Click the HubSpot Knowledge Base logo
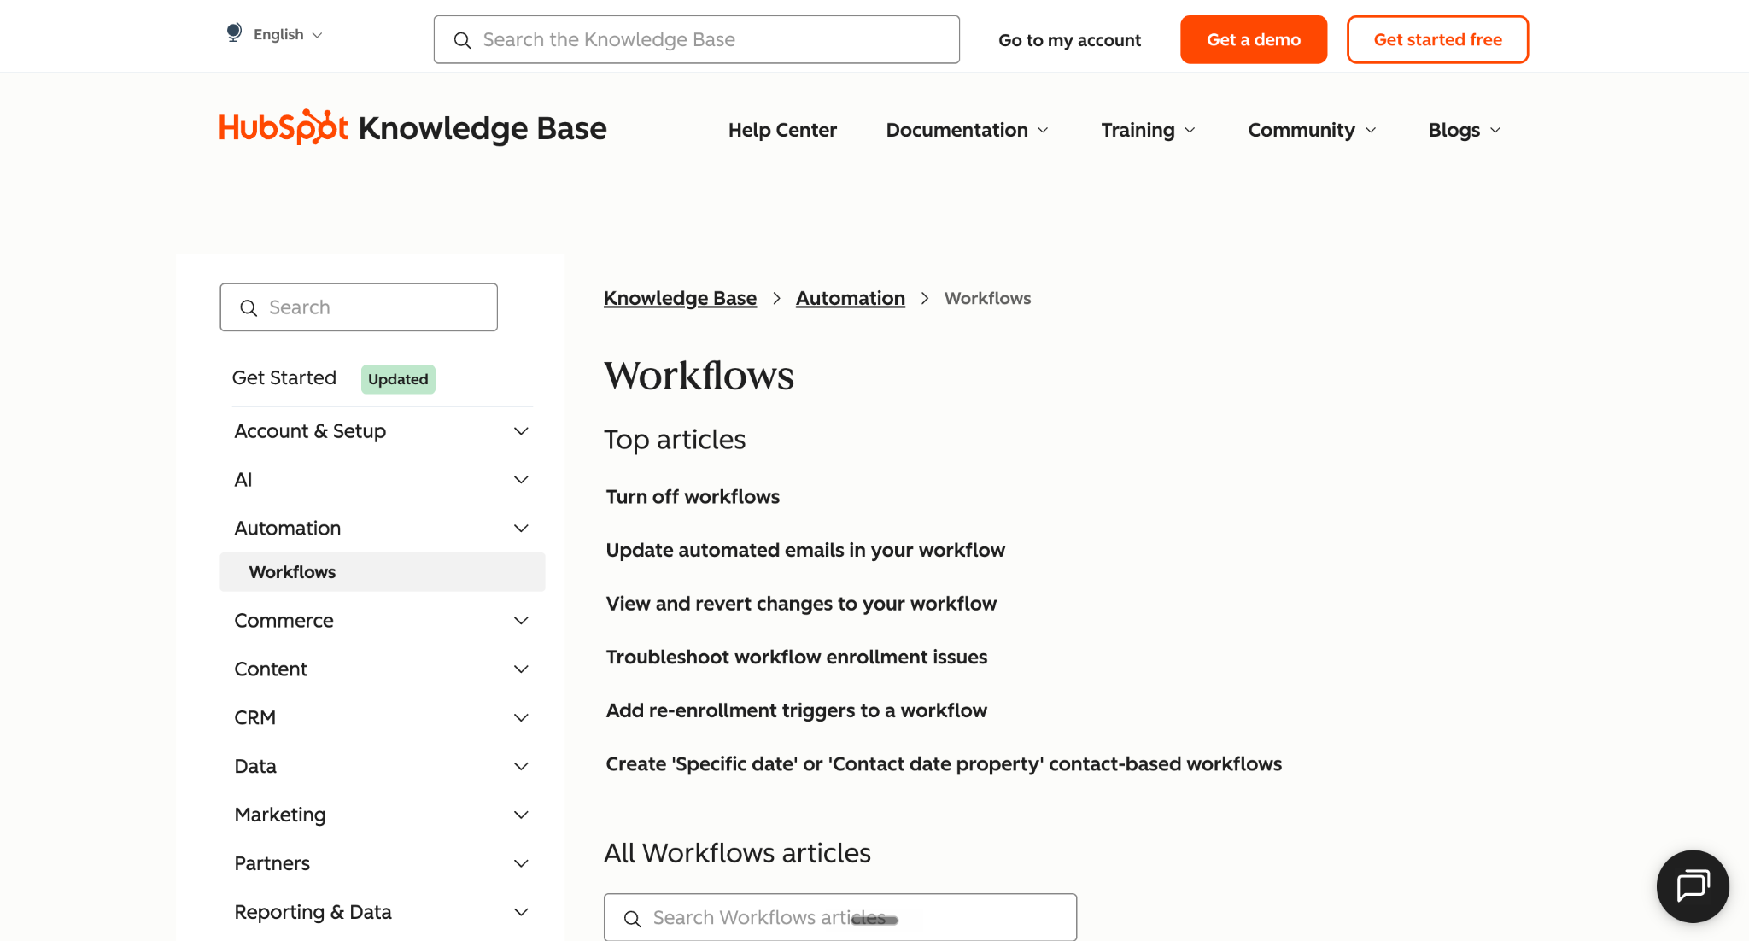 (x=412, y=128)
